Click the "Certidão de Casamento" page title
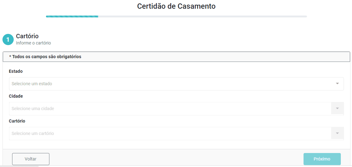Viewport: 352px width, 167px height. 176,6
